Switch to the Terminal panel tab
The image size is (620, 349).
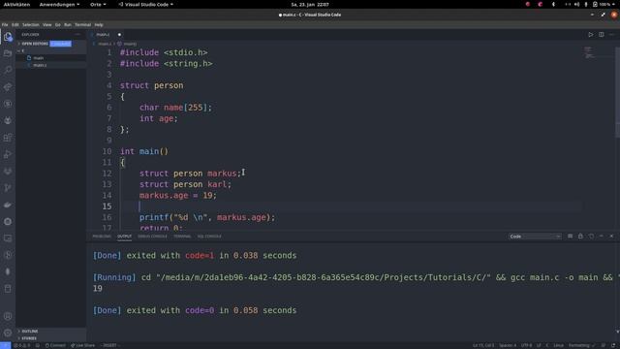pos(182,237)
